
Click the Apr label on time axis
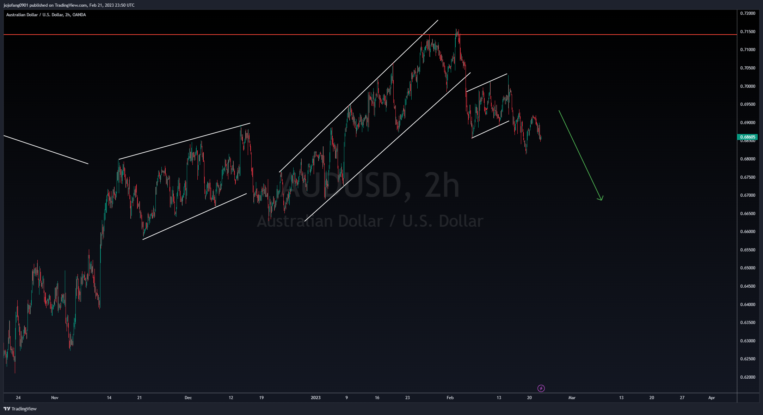pyautogui.click(x=712, y=398)
